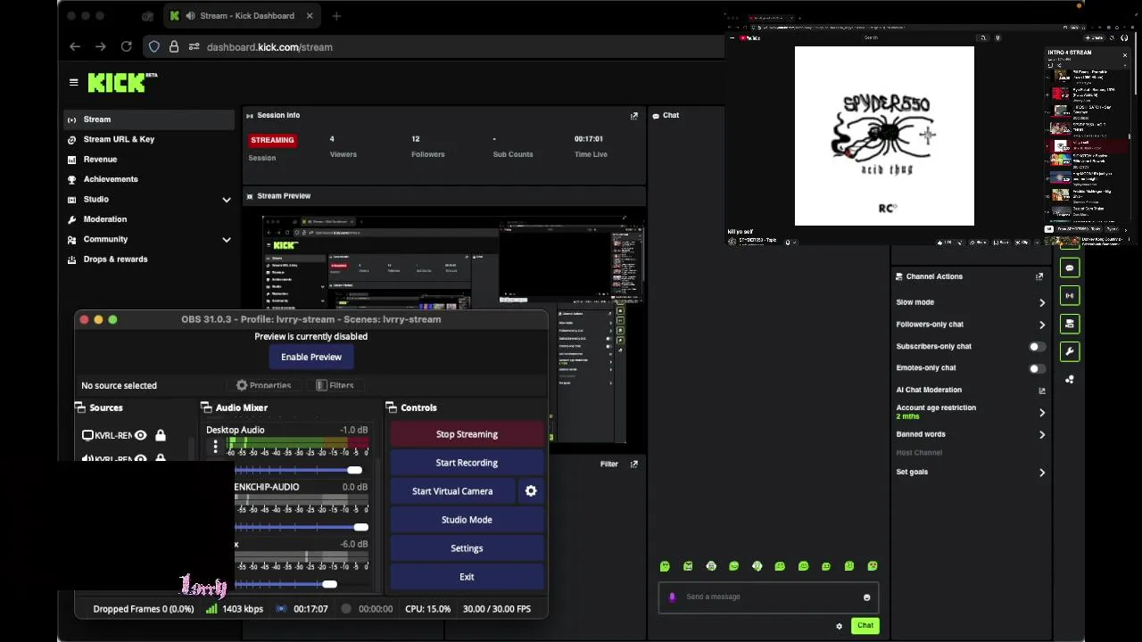The width and height of the screenshot is (1142, 642).
Task: Click Enable Preview in OBS
Action: 311,358
